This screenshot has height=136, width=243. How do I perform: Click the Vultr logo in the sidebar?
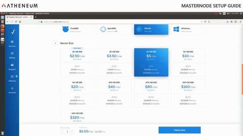coord(13,32)
